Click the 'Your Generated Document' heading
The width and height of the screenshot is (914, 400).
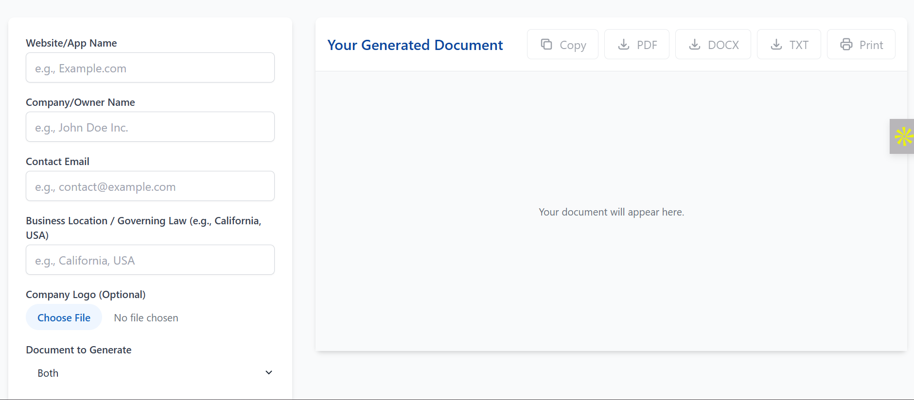click(415, 45)
